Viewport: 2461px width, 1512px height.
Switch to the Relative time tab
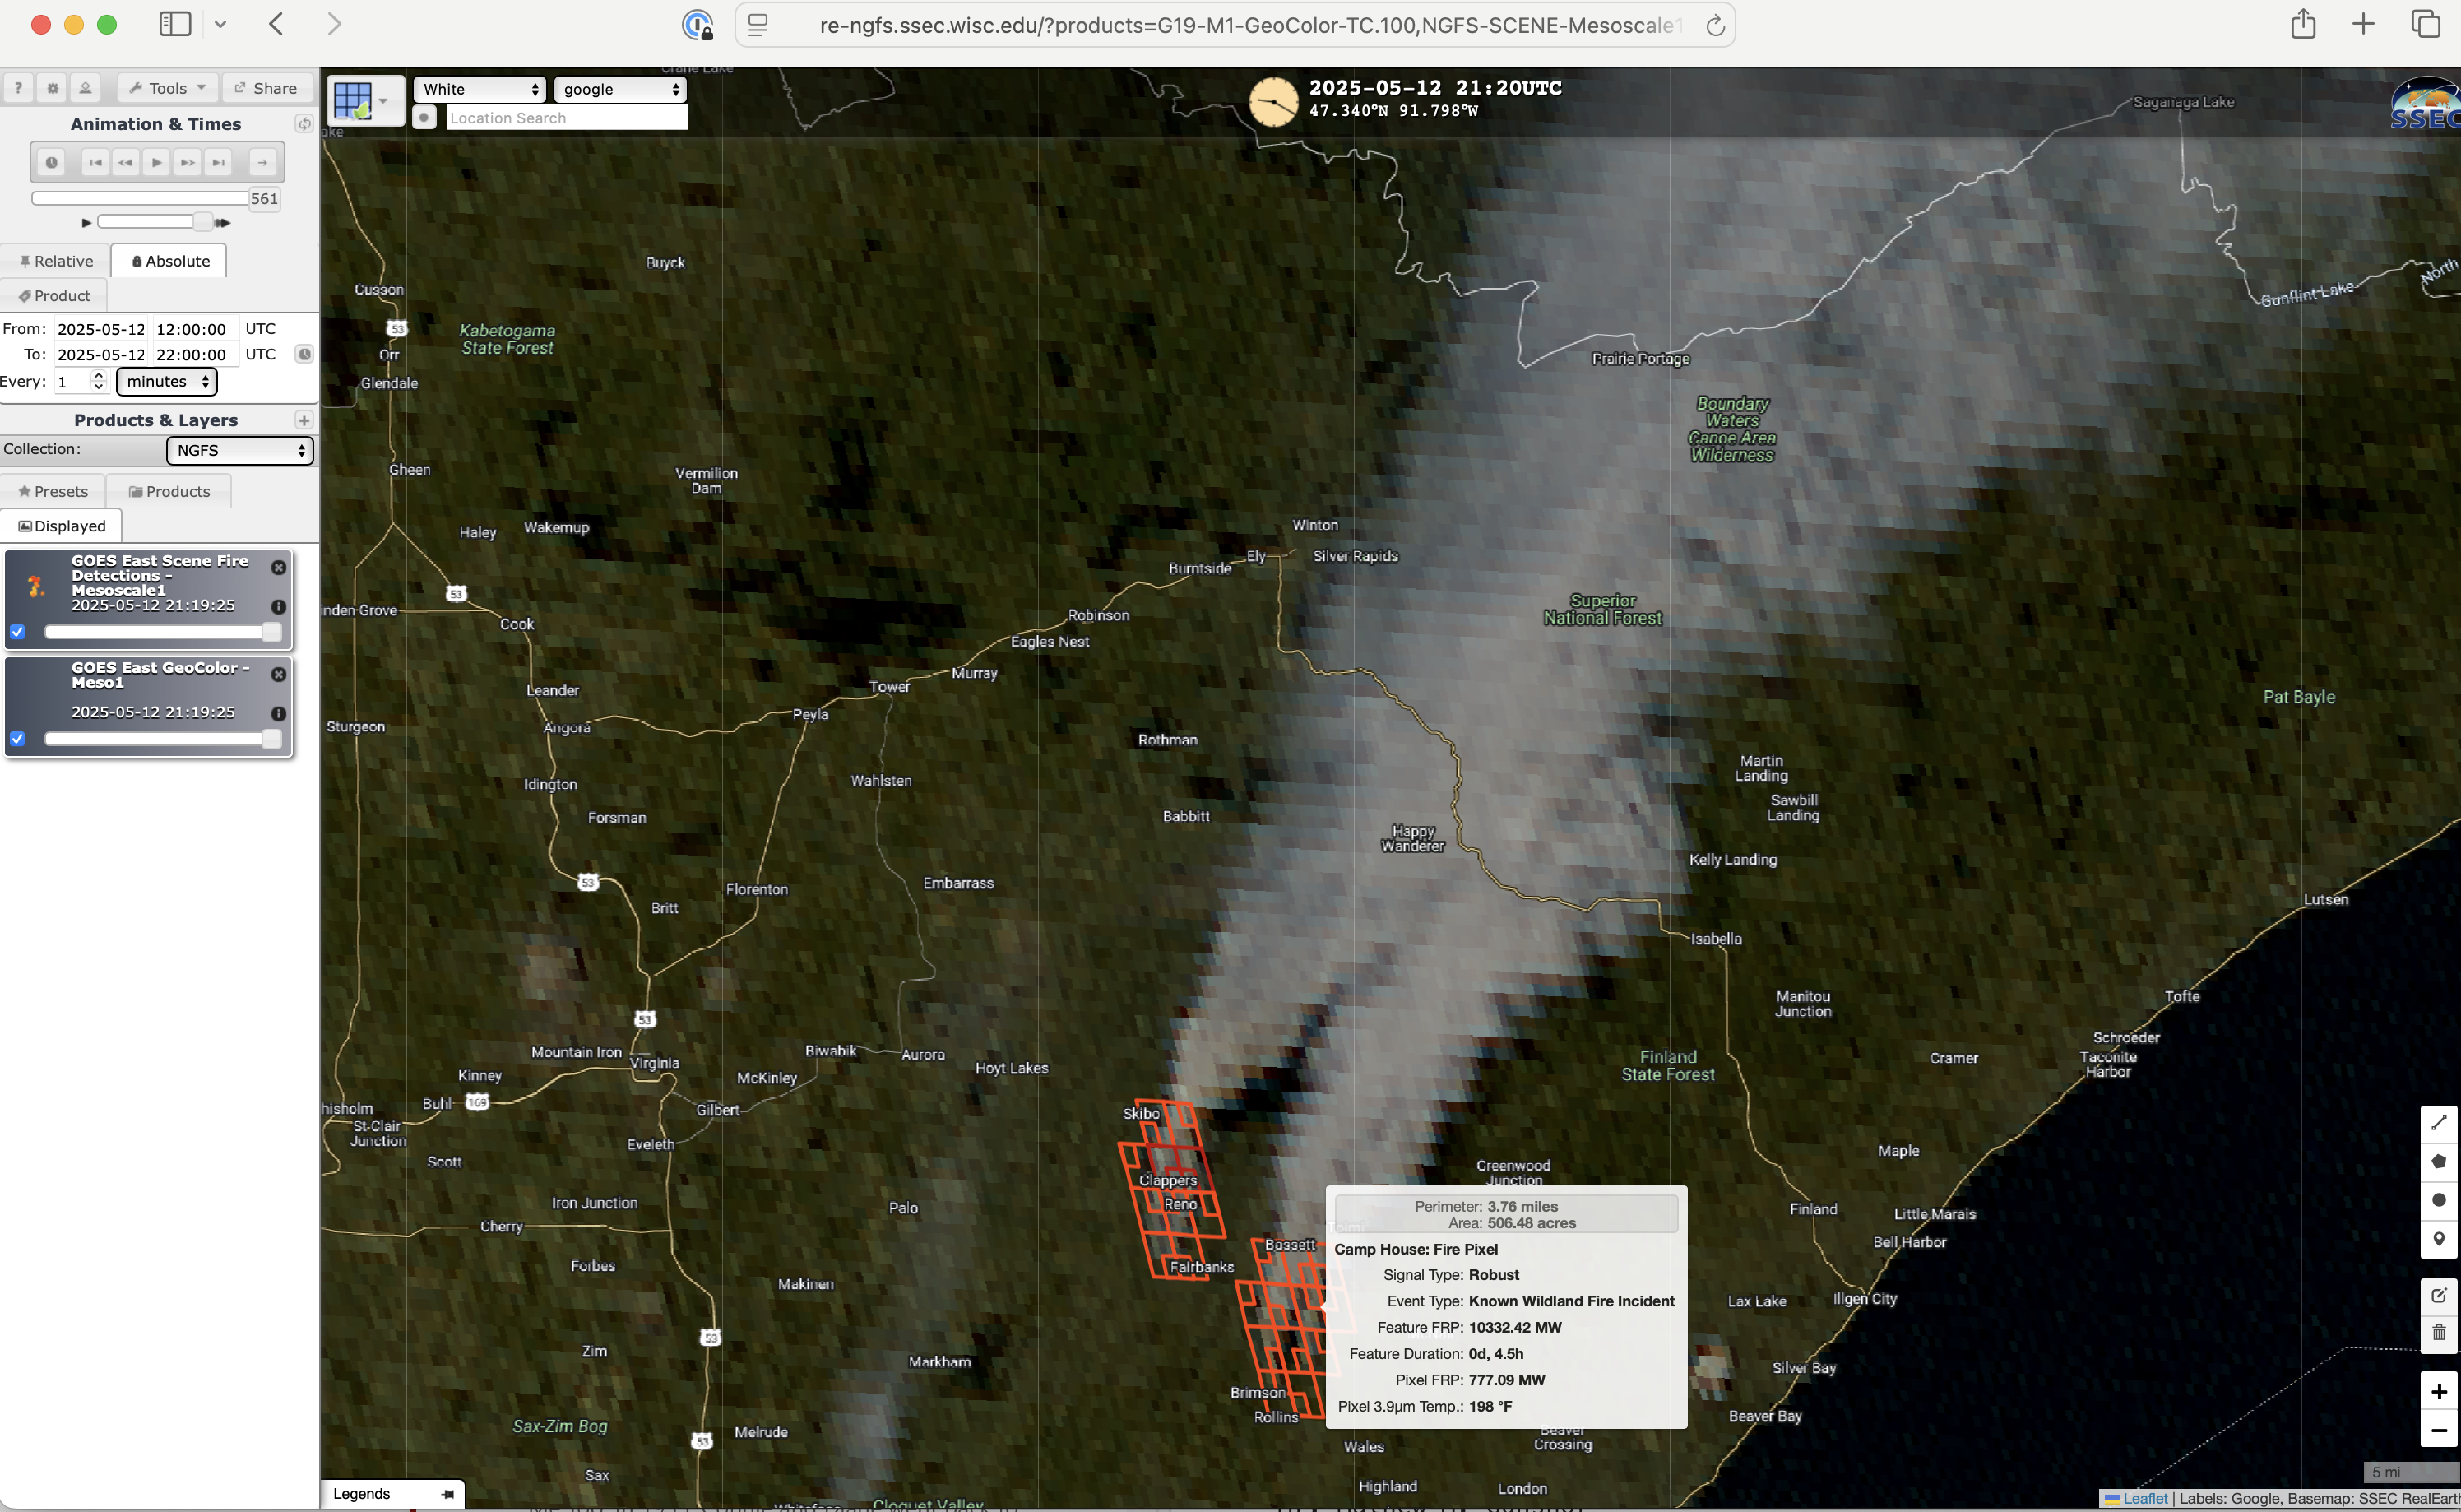56,261
